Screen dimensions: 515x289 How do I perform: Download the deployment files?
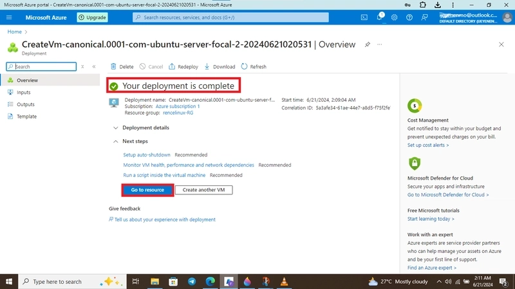pos(220,67)
